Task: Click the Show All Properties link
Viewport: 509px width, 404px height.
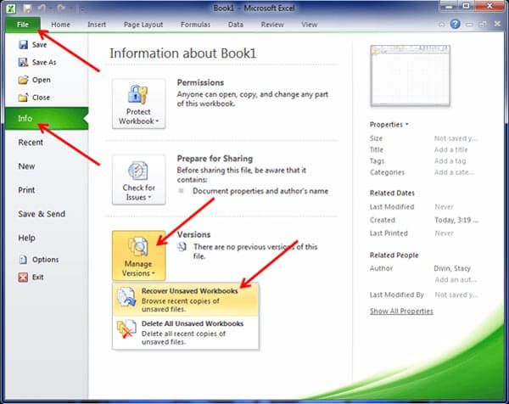Action: point(401,311)
